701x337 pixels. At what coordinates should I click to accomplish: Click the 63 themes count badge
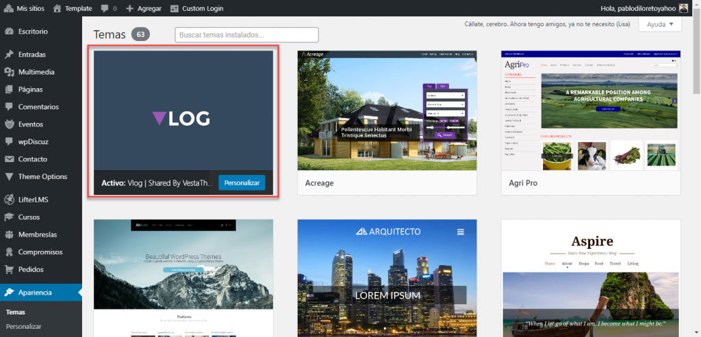click(x=140, y=34)
